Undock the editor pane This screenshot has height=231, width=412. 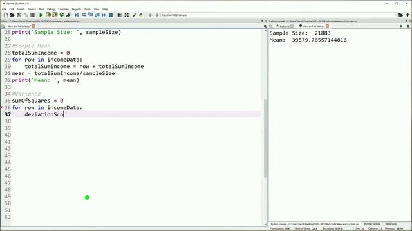coord(262,21)
